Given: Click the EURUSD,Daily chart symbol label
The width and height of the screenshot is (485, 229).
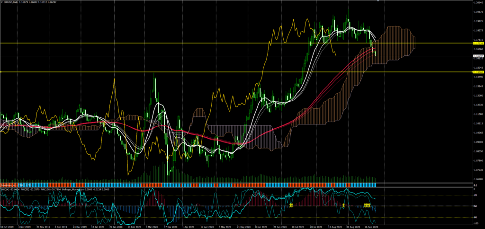Looking at the screenshot, I should [x=11, y=2].
